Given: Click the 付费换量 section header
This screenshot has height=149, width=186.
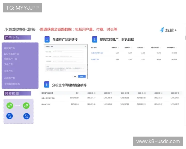Looking at the screenshot, I should (x=18, y=93).
